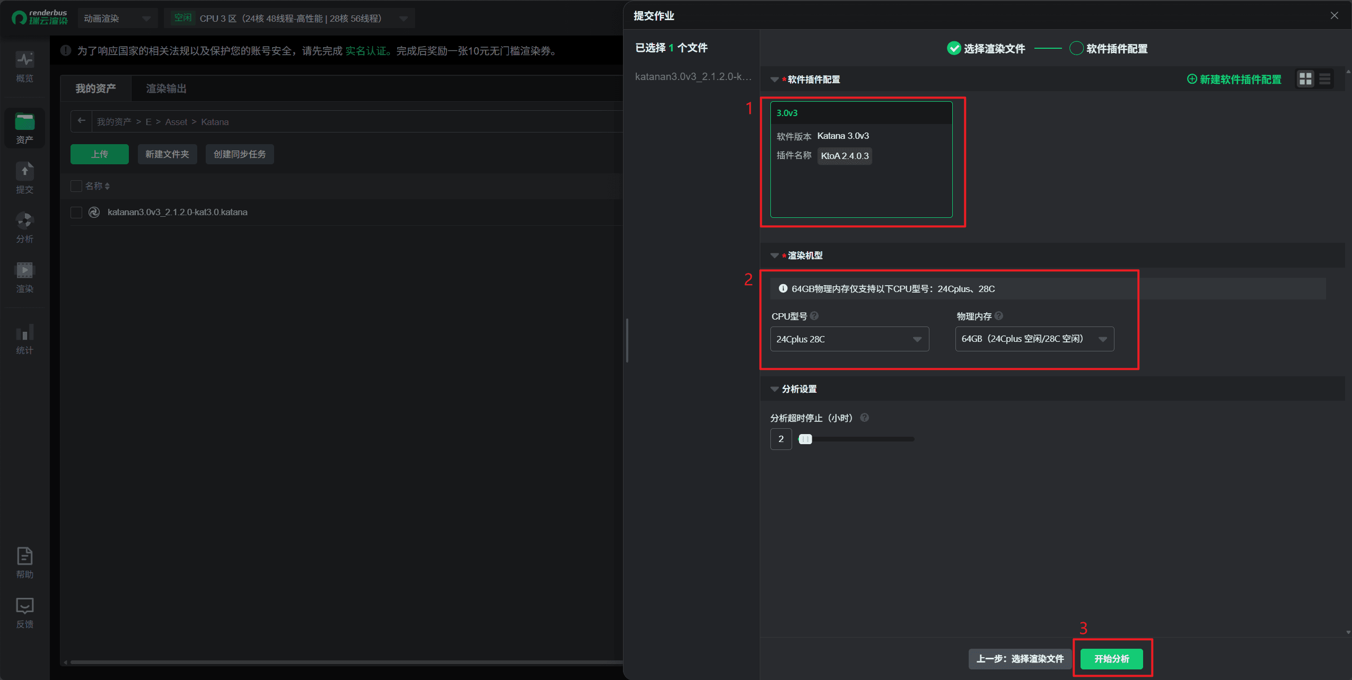Screen dimensions: 1352x680
Task: Go to Asset folder in breadcrumb
Action: (x=176, y=122)
